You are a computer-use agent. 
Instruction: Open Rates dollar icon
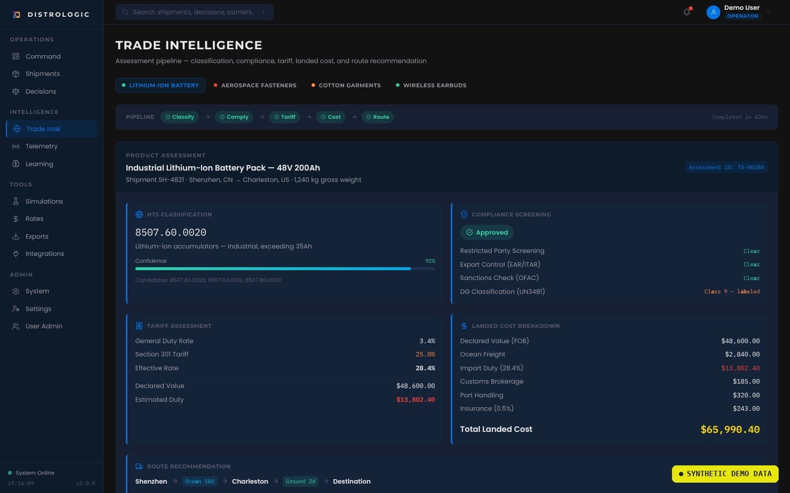16,219
